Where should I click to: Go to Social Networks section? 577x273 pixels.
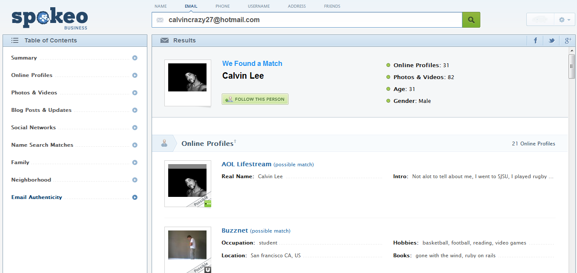[x=34, y=128]
